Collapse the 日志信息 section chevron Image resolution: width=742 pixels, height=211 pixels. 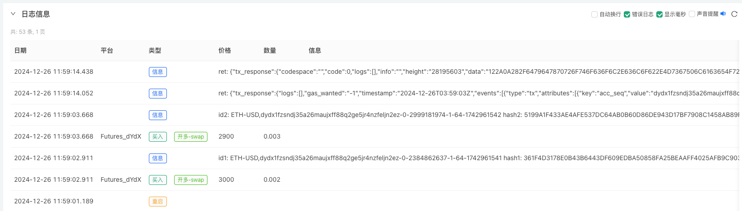(x=13, y=14)
